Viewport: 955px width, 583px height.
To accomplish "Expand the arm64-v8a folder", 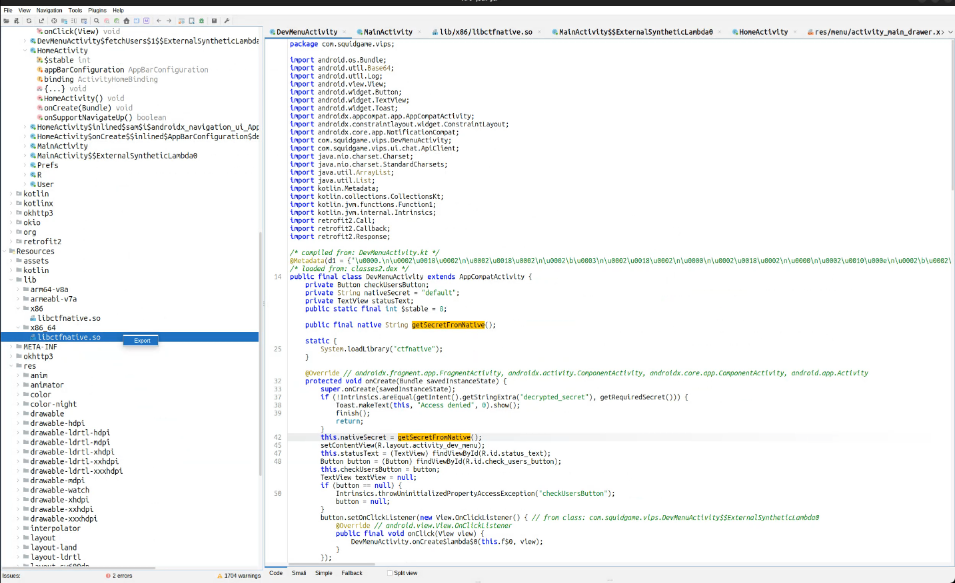I will [18, 290].
